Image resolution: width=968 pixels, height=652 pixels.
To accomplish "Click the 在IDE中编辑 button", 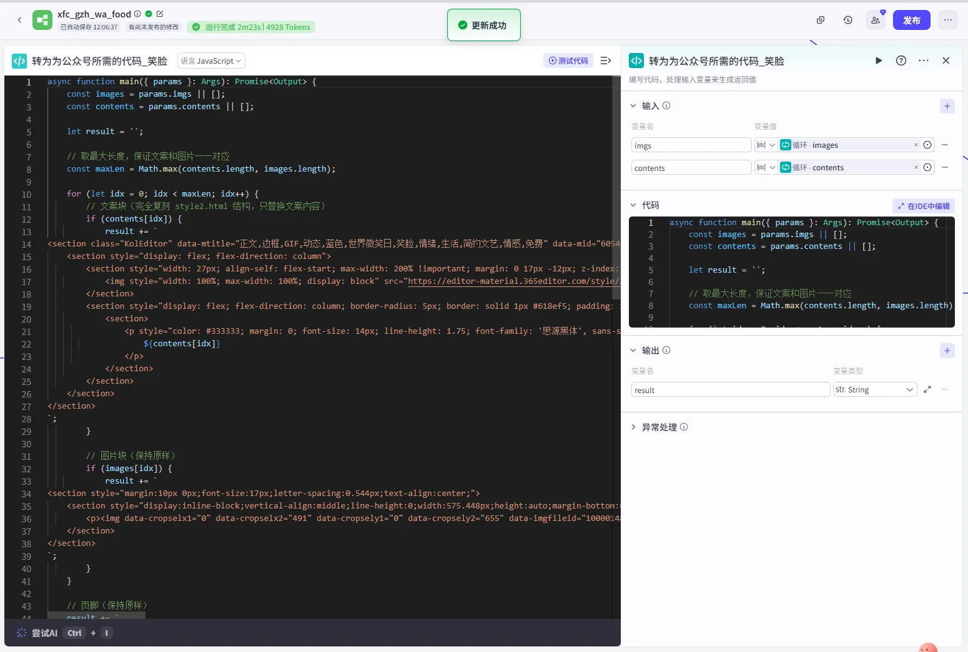I will [x=923, y=206].
